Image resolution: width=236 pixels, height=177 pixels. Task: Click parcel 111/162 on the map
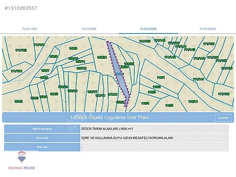coord(21,50)
